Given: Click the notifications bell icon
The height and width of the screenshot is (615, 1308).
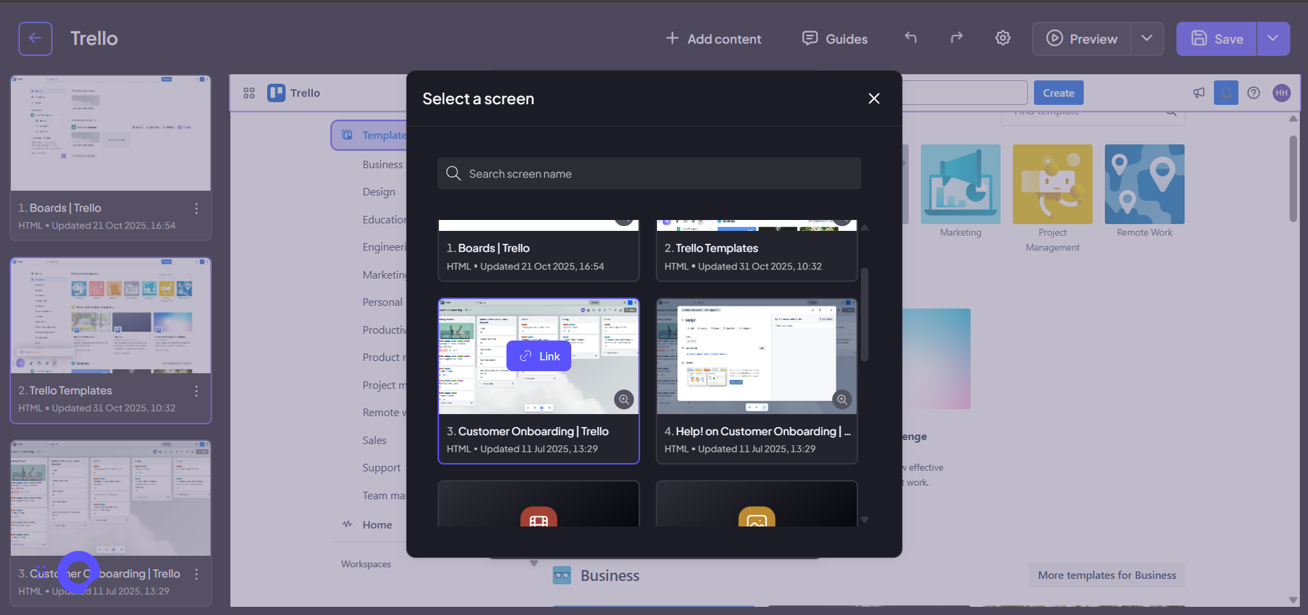Looking at the screenshot, I should click(x=1226, y=93).
